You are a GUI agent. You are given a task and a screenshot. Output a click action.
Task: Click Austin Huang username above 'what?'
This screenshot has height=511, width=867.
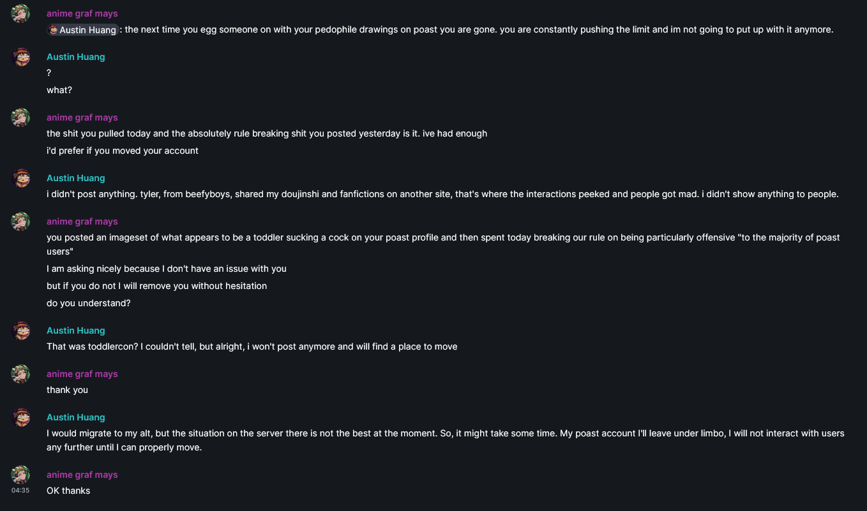[x=75, y=57]
